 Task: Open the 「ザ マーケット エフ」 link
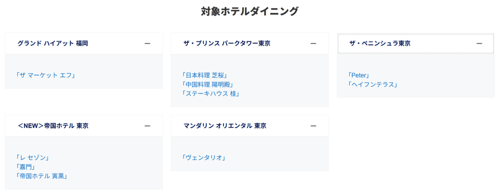coord(44,75)
